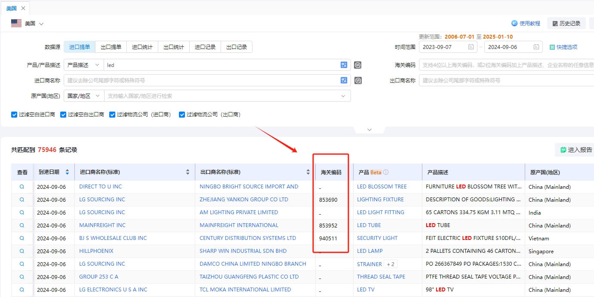Open ZHEJIANG YANKON GROUP CO LTD exporter link
The image size is (594, 297).
pyautogui.click(x=243, y=200)
